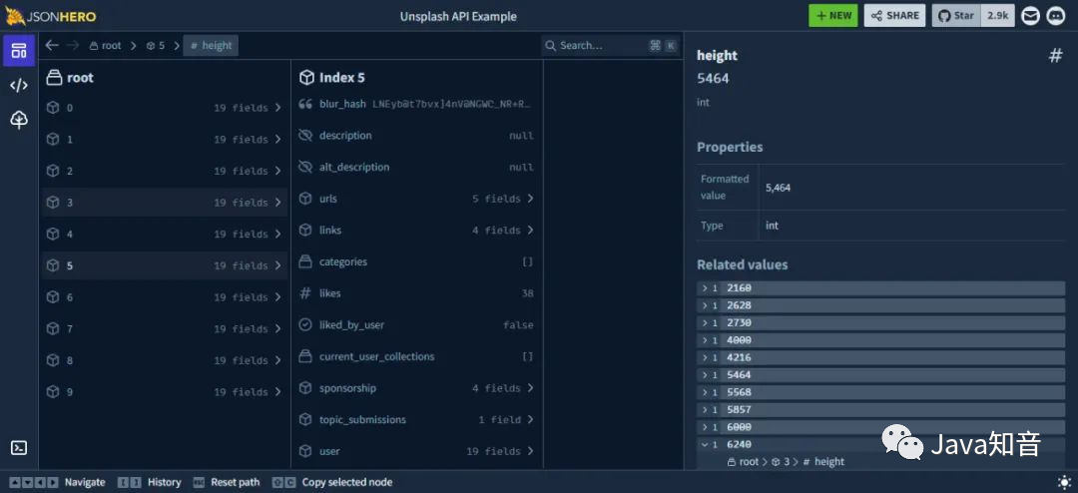The image size is (1078, 493).
Task: Expand related value 5464
Action: tap(880, 374)
